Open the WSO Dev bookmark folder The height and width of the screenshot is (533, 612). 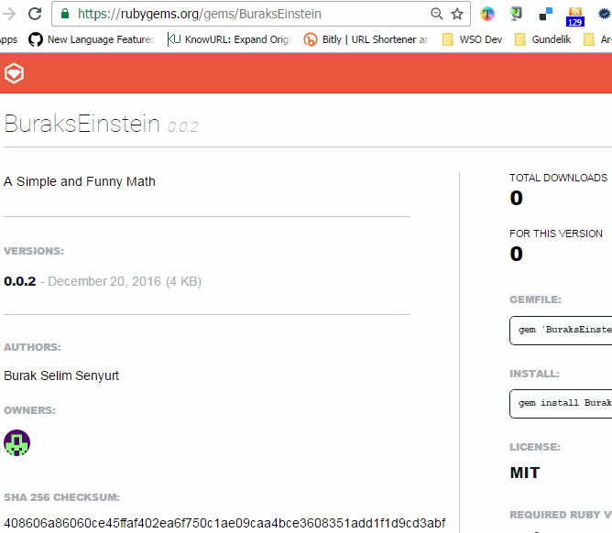472,39
